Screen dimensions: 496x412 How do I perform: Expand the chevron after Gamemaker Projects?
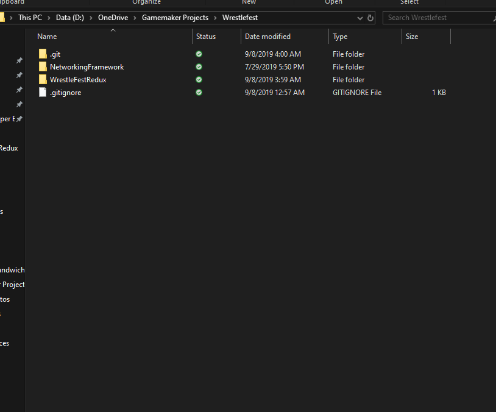216,18
